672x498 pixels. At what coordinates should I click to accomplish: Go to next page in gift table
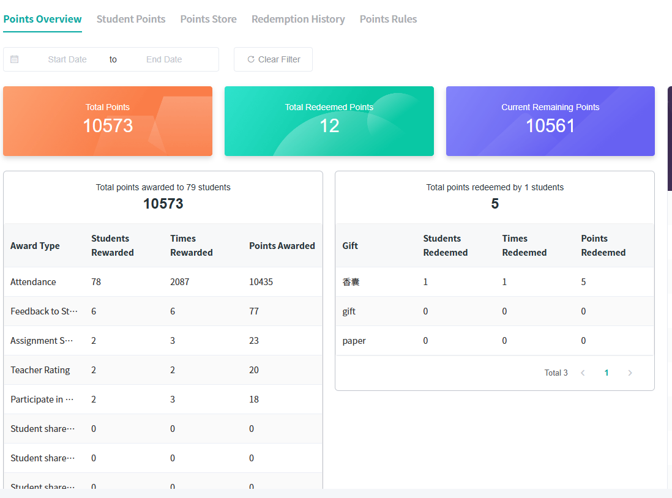click(630, 373)
